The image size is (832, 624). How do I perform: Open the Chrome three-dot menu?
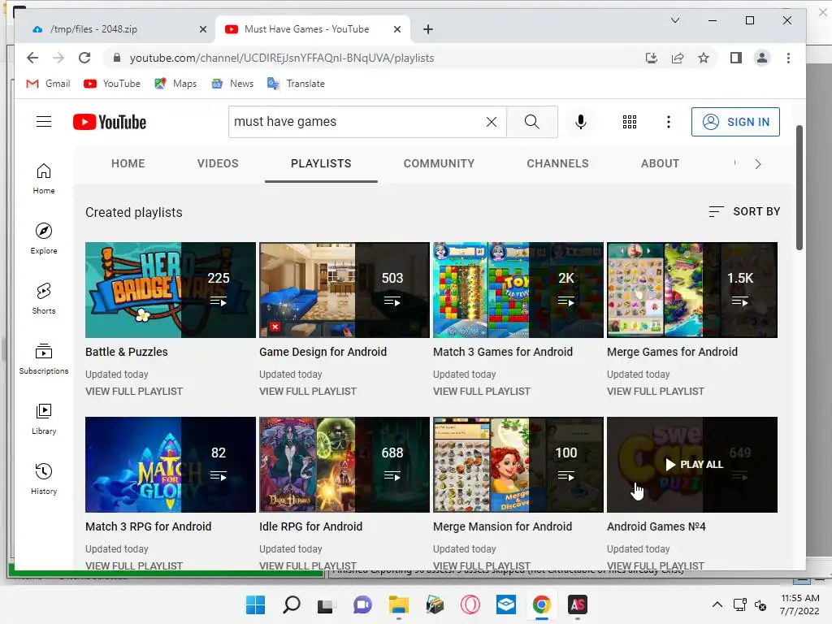tap(788, 58)
